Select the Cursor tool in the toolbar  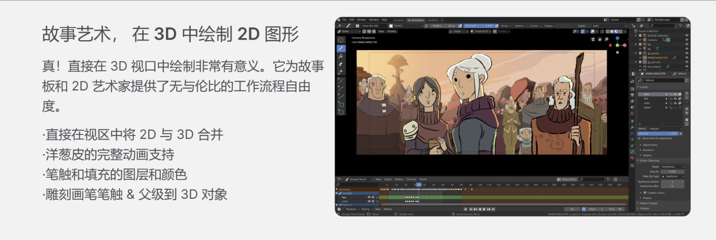point(340,40)
